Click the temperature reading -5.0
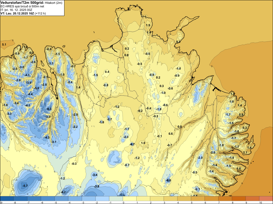 [x=37, y=88]
